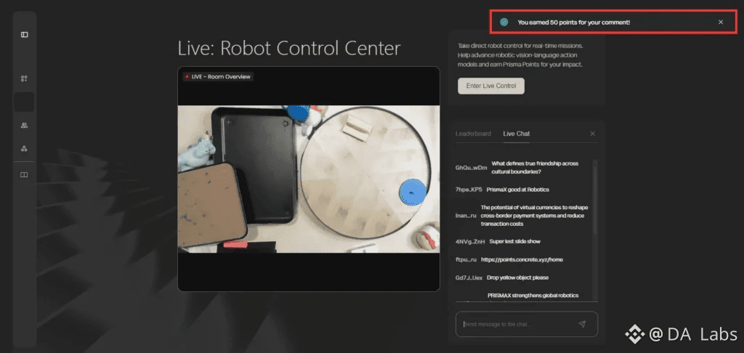Click the username 4NVg..ZnH in chat

pos(470,241)
